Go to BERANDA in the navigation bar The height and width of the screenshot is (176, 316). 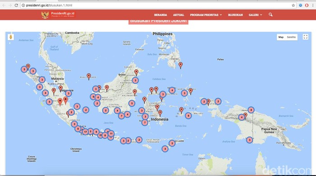pyautogui.click(x=160, y=15)
